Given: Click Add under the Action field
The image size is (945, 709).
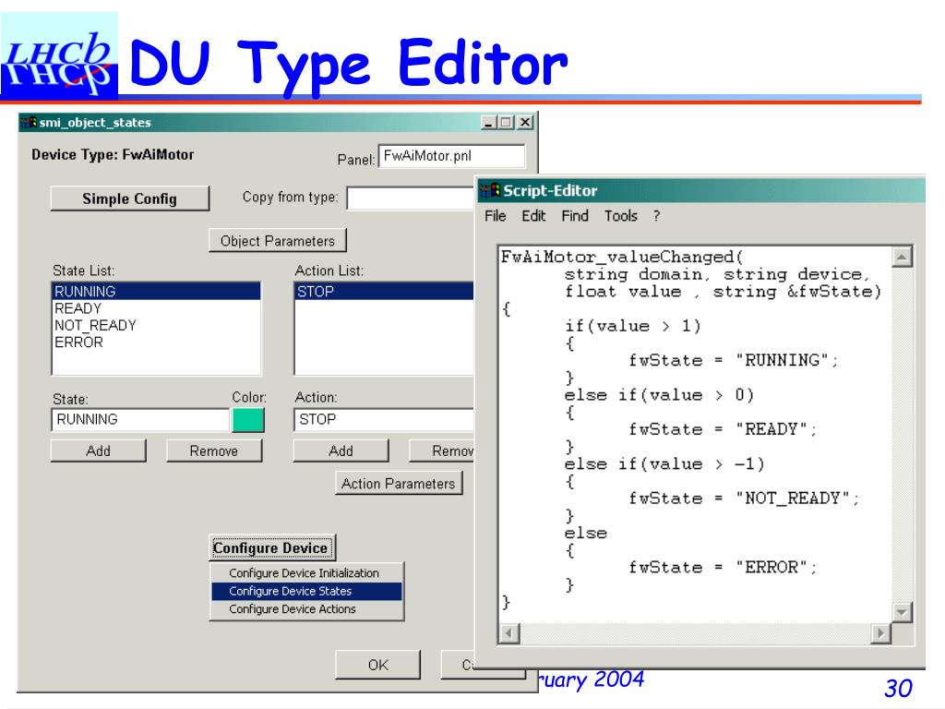Looking at the screenshot, I should click(341, 451).
